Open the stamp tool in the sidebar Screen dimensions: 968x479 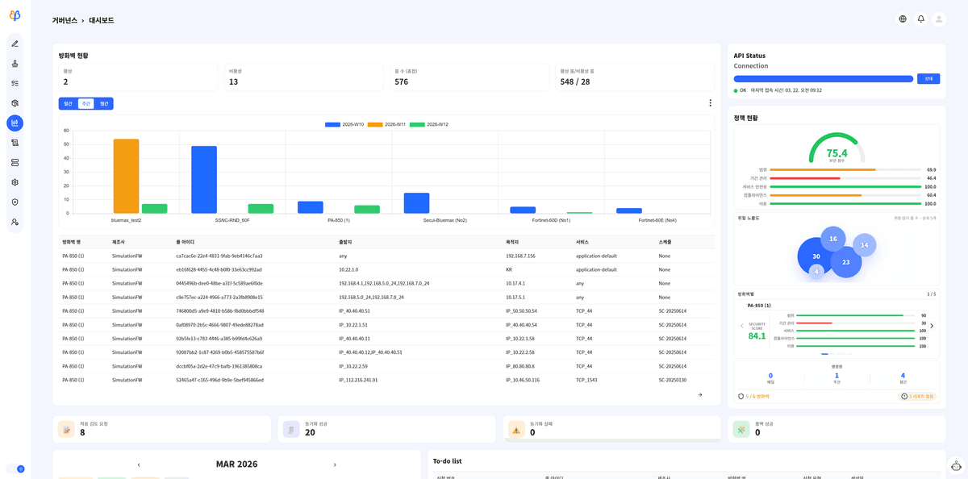coord(15,64)
